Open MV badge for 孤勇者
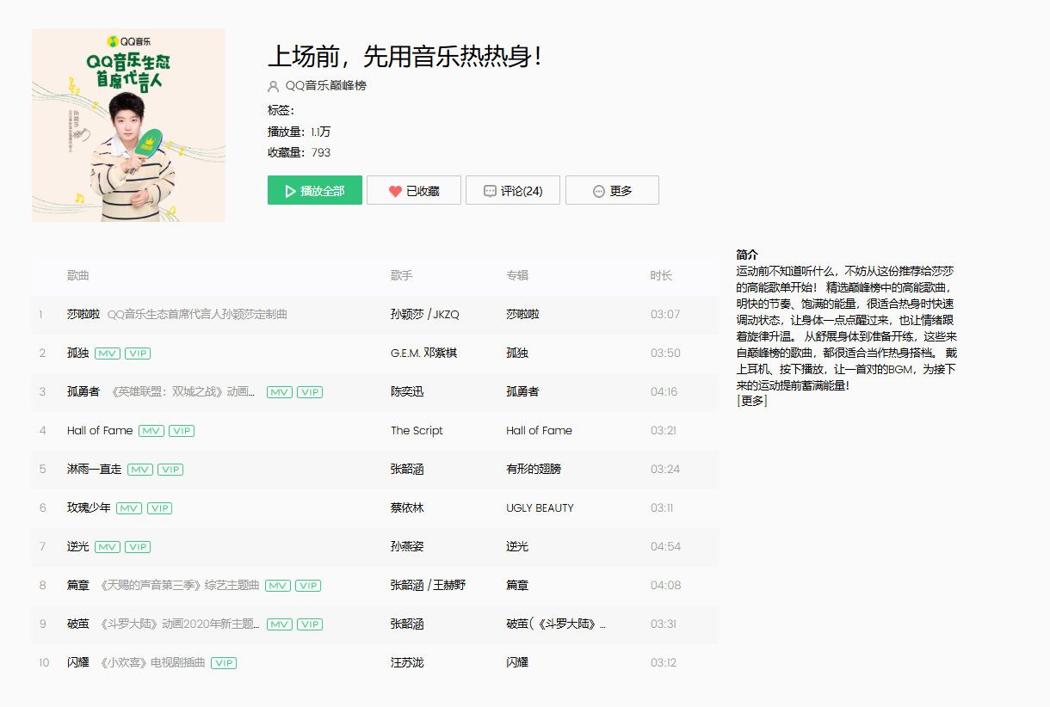This screenshot has height=707, width=1050. (280, 392)
